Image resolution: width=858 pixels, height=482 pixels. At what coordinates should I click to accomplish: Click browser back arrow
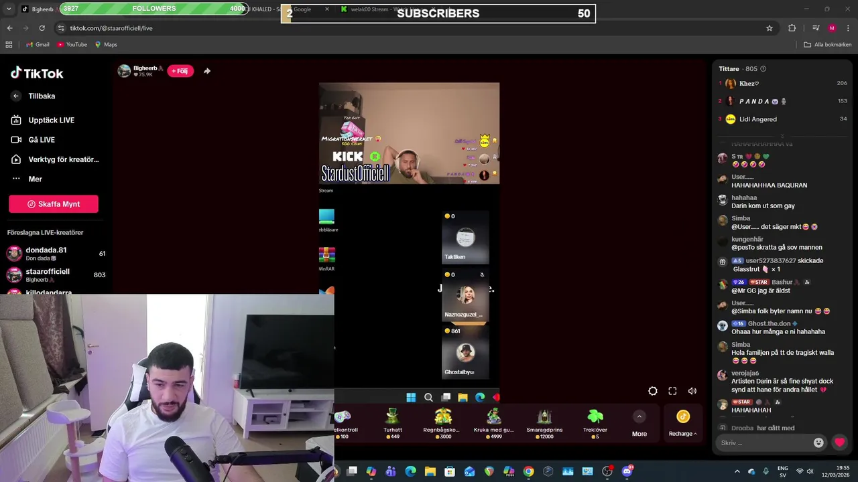[x=9, y=28]
